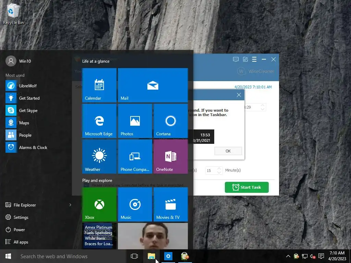Click the Win10 user account
The width and height of the screenshot is (351, 263).
click(19, 61)
